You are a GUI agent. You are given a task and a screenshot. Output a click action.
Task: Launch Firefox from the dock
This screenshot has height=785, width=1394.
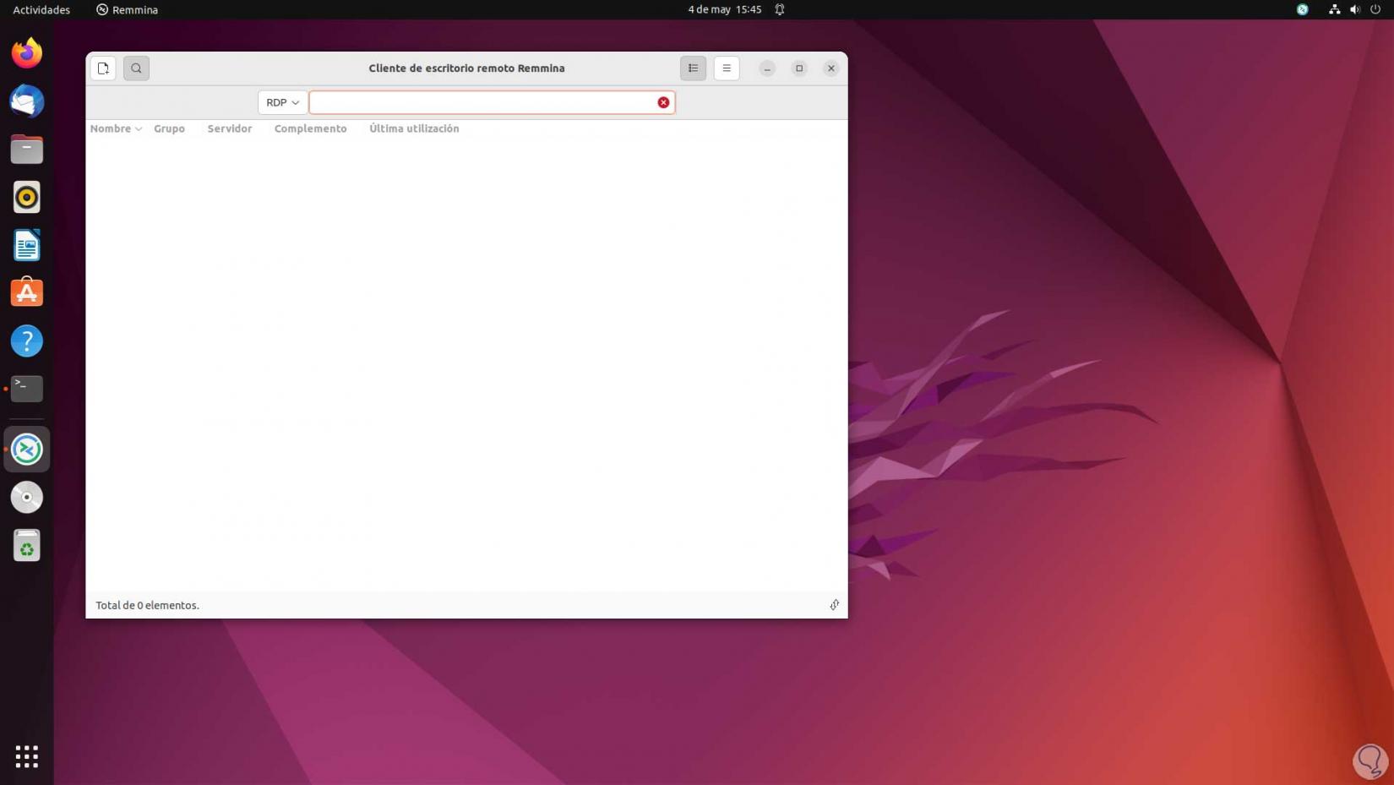[x=27, y=53]
